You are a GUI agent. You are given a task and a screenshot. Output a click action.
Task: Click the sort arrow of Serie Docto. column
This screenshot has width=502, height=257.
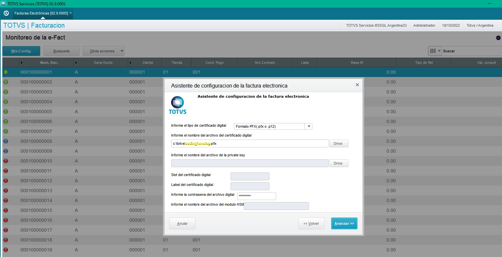pos(76,63)
